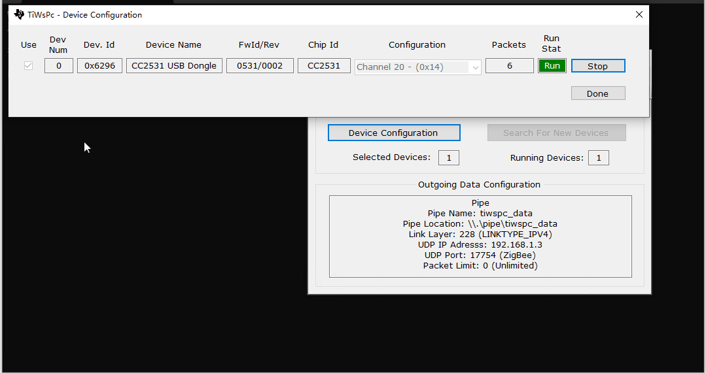Click the Outgoing Data Configuration group label

[479, 185]
